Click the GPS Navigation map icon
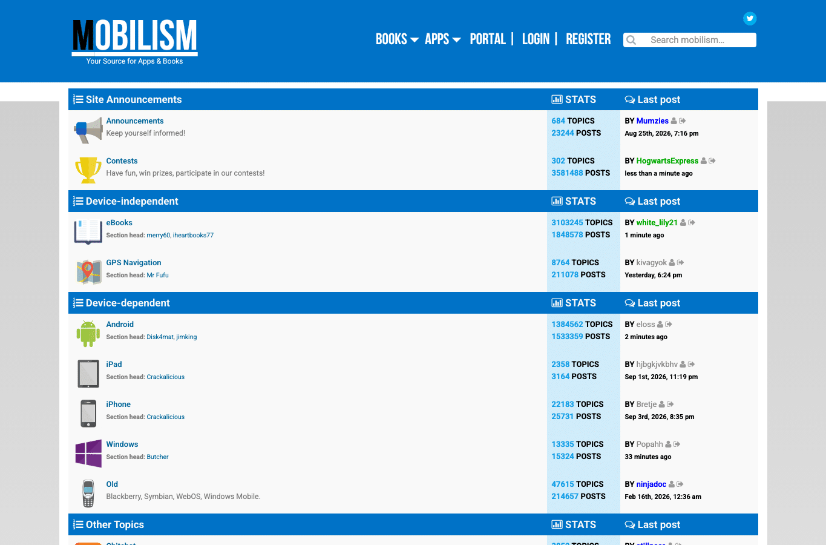The height and width of the screenshot is (545, 826). pos(88,271)
